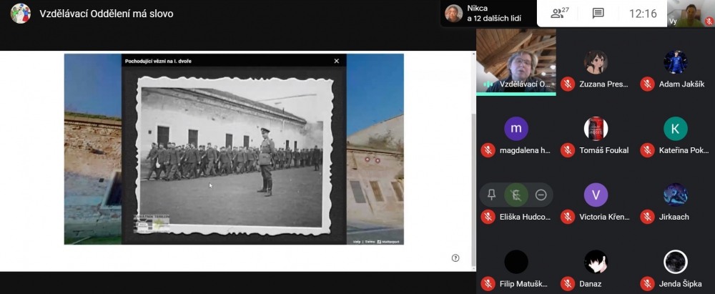715x294 pixels.
Task: Open the participants list showing 27 people
Action: [x=560, y=14]
